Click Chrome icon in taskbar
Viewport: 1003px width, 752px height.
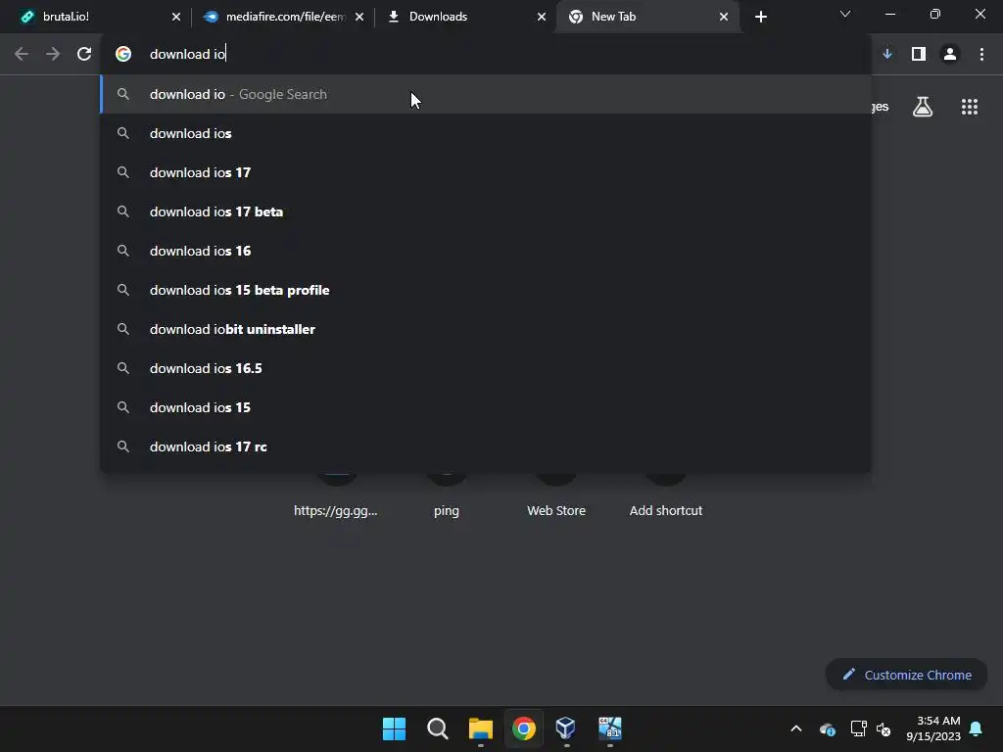[x=523, y=728]
